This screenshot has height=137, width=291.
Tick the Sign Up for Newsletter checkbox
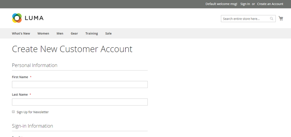13,112
